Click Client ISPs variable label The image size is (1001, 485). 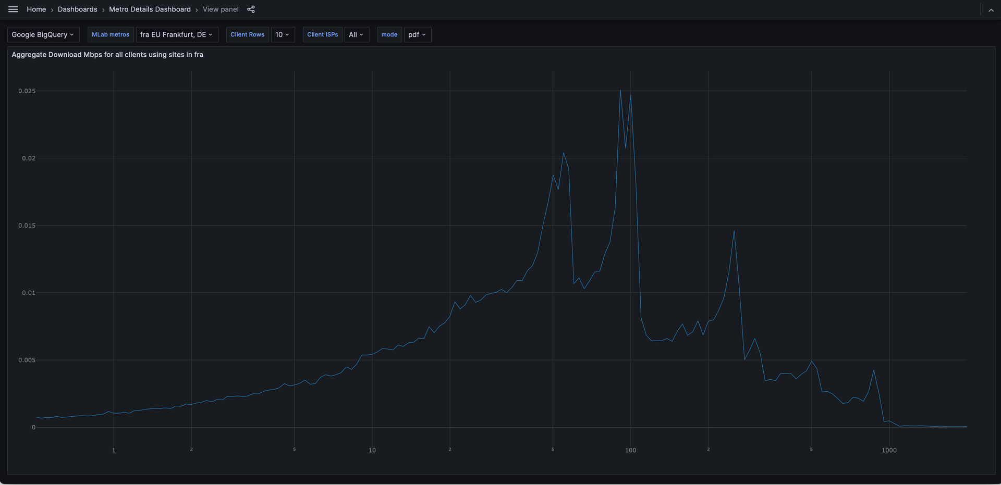click(322, 34)
